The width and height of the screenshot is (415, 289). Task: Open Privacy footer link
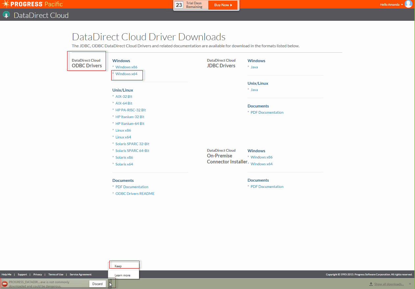coord(38,275)
